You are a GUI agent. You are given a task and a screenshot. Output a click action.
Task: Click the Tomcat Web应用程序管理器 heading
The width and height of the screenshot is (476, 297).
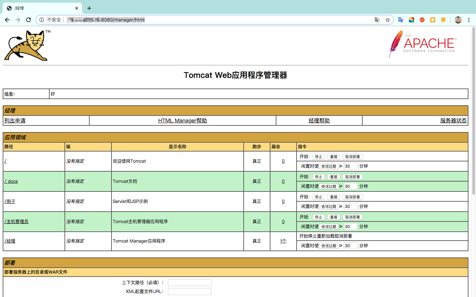pos(235,75)
